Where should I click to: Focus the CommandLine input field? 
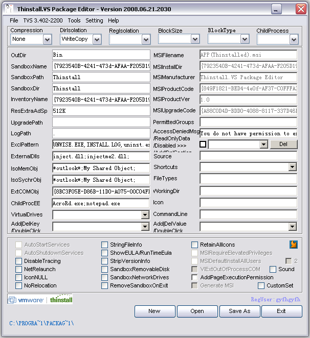[x=249, y=214]
